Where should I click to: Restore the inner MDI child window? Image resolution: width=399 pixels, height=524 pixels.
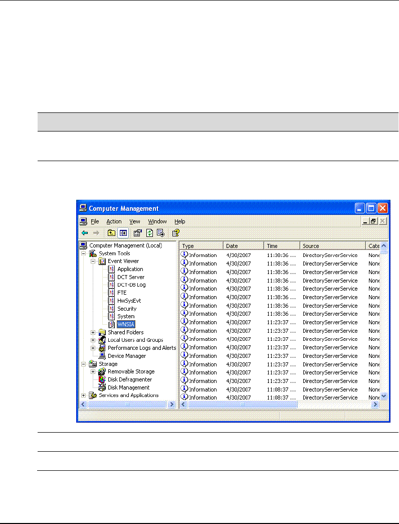(373, 221)
